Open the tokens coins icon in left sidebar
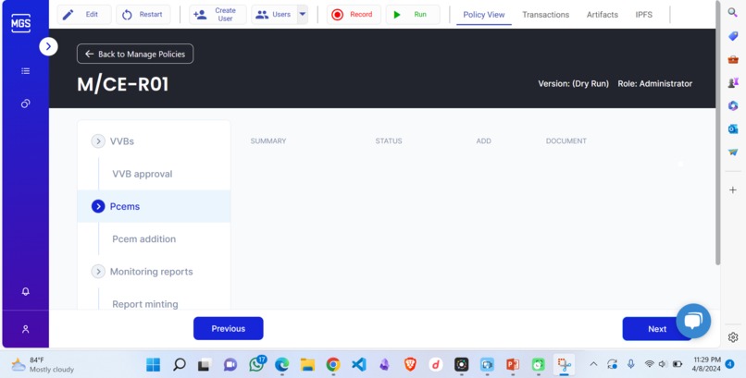The width and height of the screenshot is (746, 378). (x=26, y=104)
